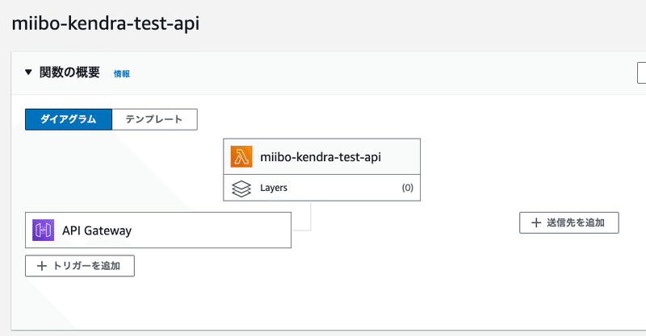
Task: Select the API Gateway trigger text
Action: click(x=97, y=230)
